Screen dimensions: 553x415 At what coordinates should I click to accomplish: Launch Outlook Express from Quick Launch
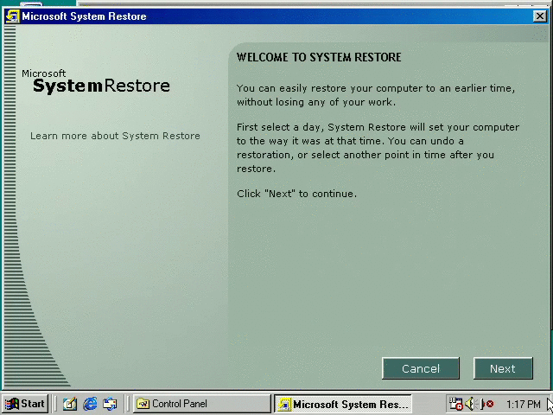pyautogui.click(x=110, y=404)
